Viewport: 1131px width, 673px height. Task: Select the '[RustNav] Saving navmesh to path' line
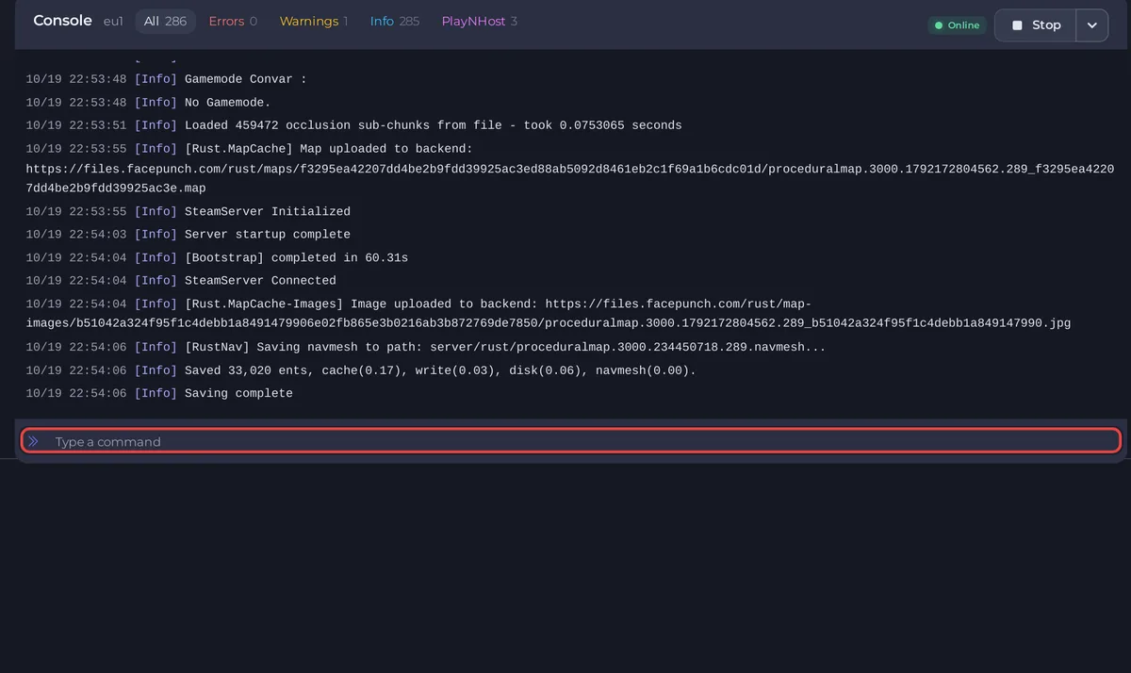[x=426, y=348]
